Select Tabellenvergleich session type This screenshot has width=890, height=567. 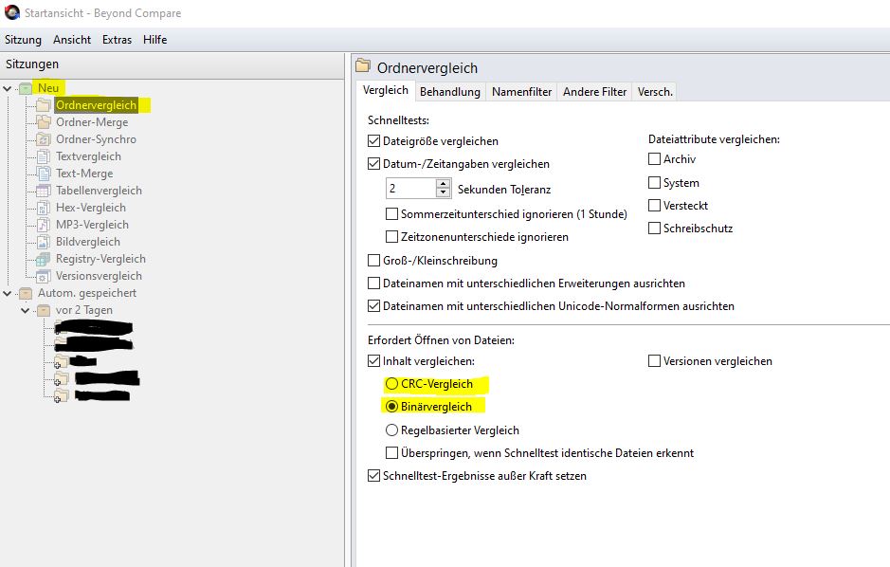point(99,191)
